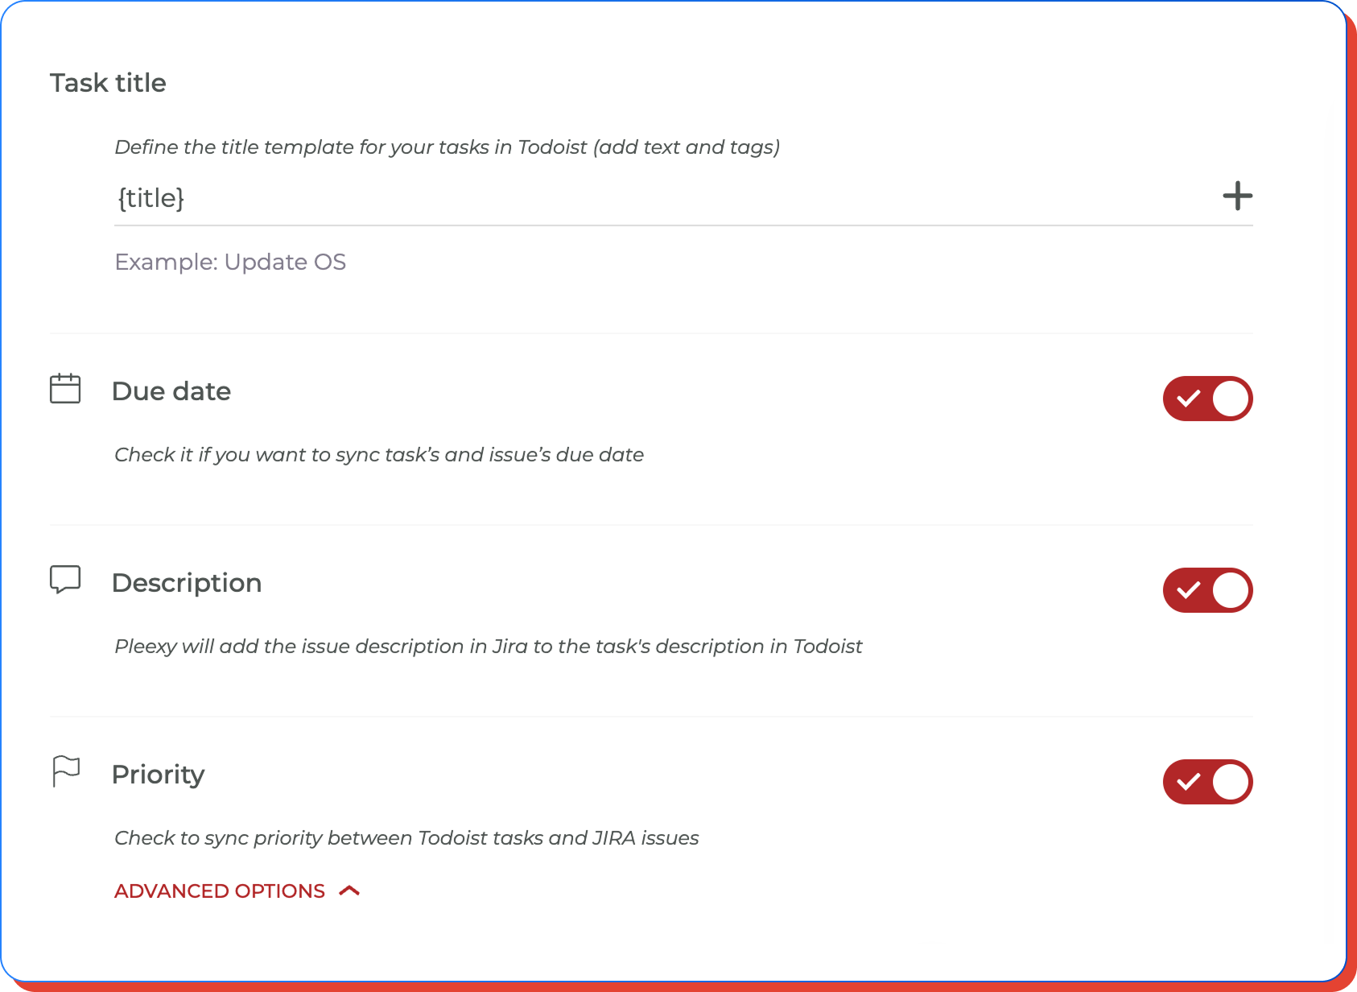The image size is (1357, 992).
Task: Switch off the Priority sync toggle
Action: click(x=1207, y=782)
